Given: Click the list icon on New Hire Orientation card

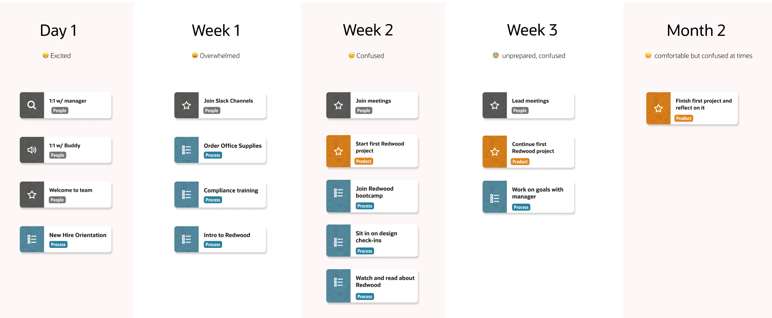Looking at the screenshot, I should [x=32, y=239].
